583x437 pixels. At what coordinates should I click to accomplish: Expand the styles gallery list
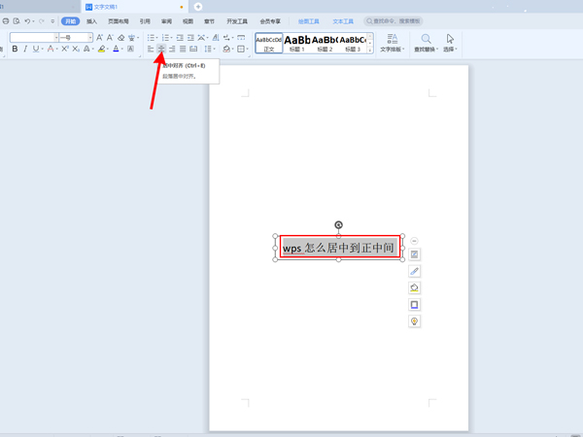tap(370, 50)
